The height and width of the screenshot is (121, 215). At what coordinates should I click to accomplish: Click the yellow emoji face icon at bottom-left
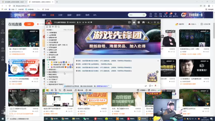(47, 90)
